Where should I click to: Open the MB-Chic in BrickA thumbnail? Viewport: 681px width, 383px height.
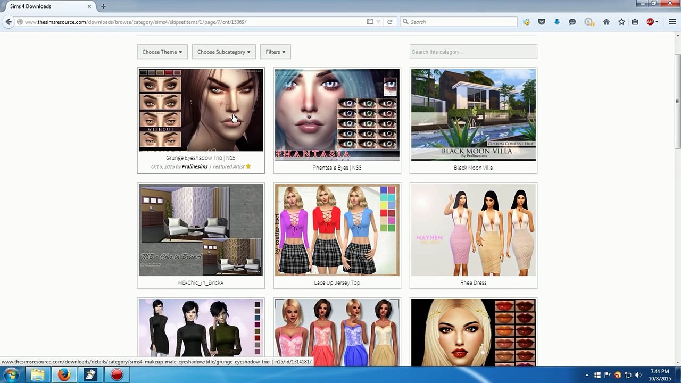201,230
